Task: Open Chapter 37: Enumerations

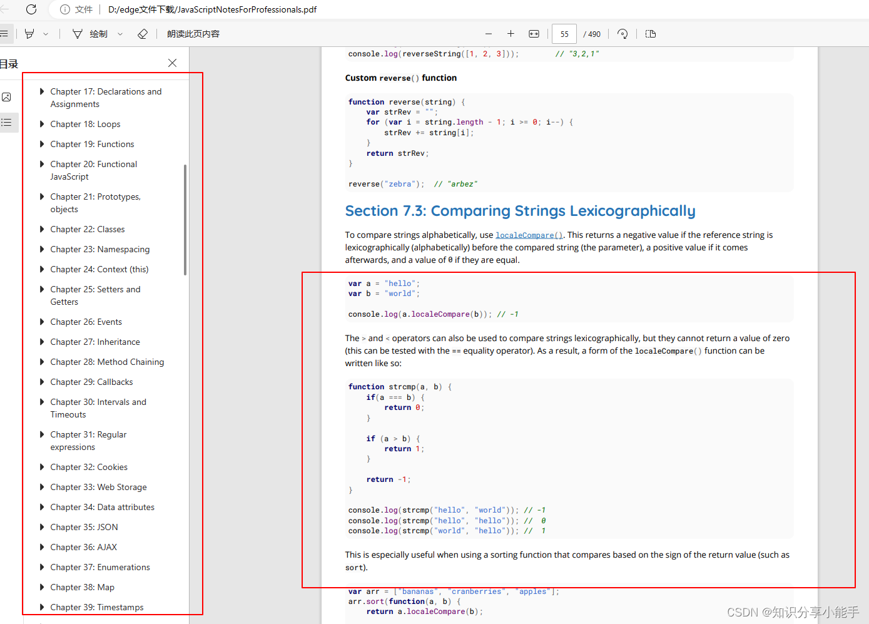Action: (100, 567)
